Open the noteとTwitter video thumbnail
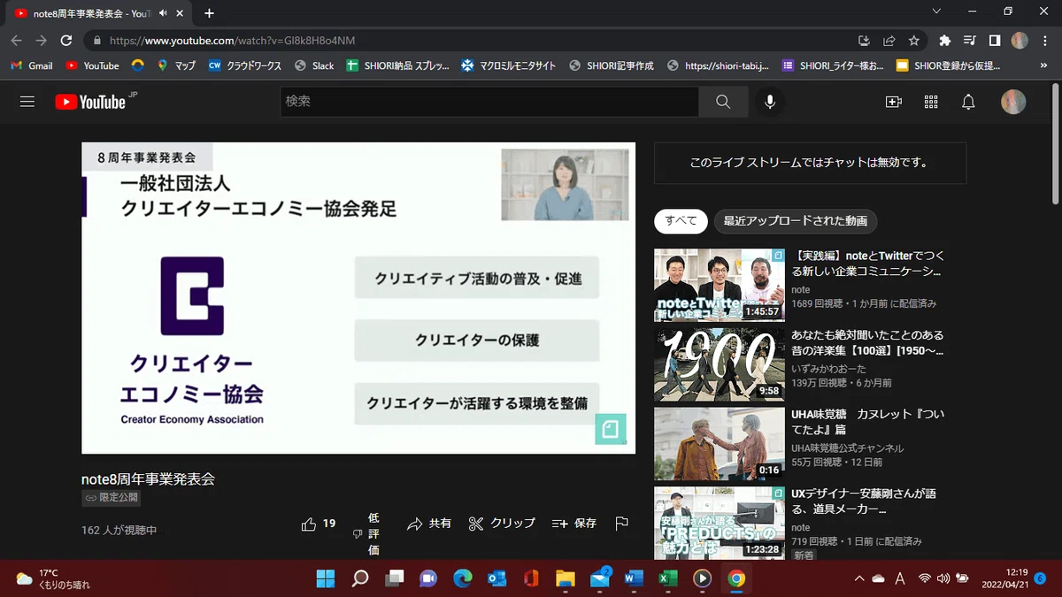1062x597 pixels. click(x=720, y=285)
